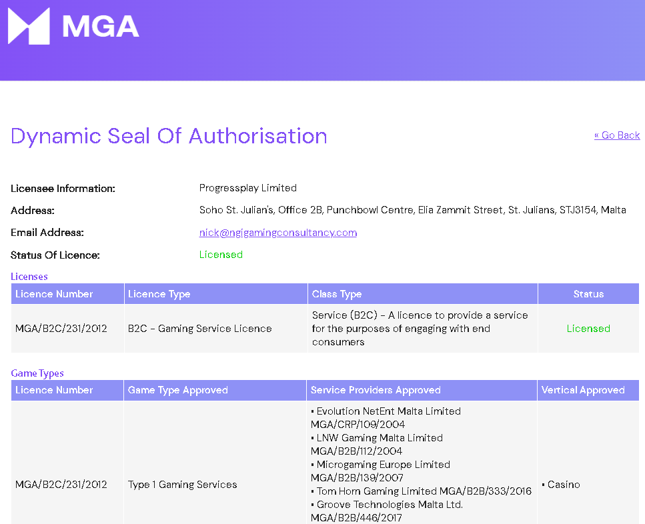The image size is (645, 524).
Task: Select the licence number MGA/B2B/139/2007
Action: (357, 478)
